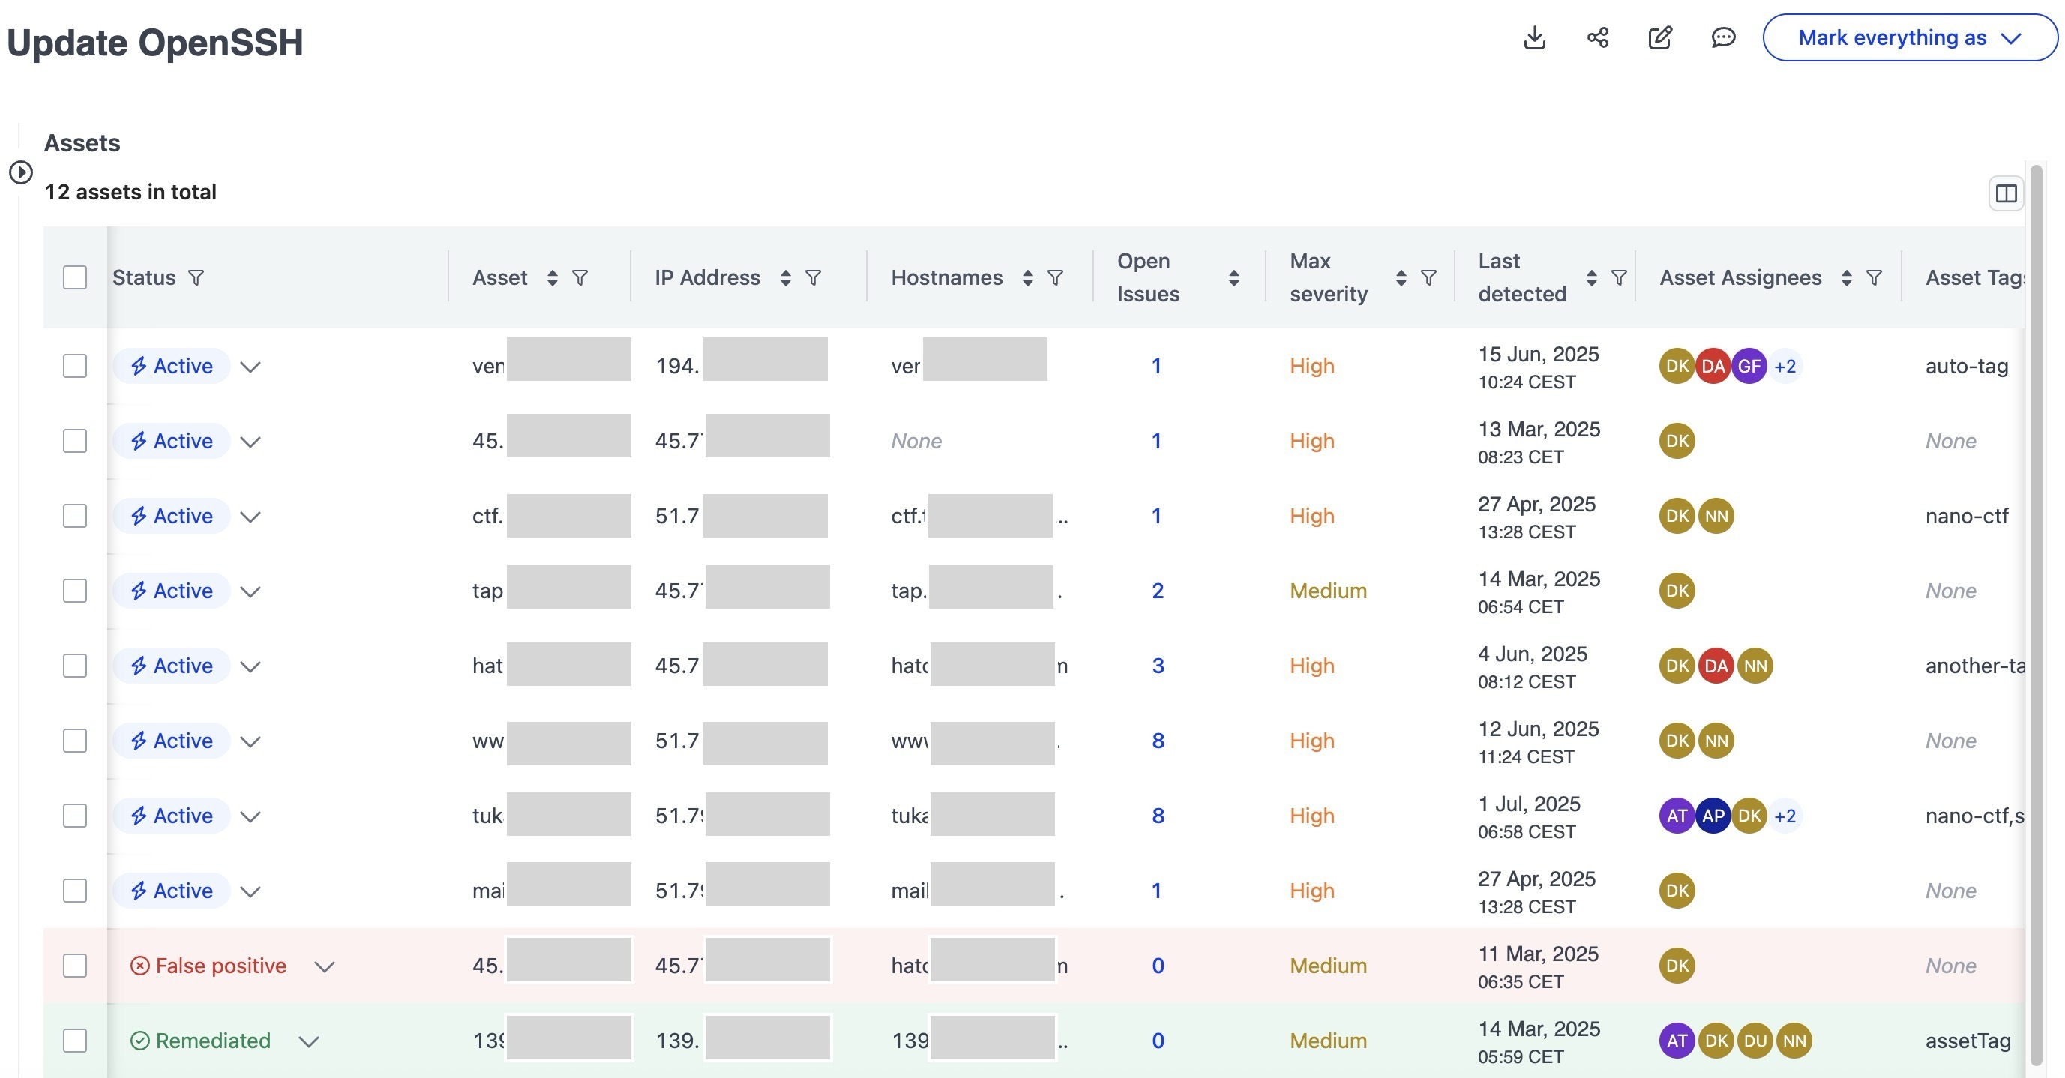Sort by Open Issues
Image resolution: width=2065 pixels, height=1078 pixels.
pos(1233,277)
